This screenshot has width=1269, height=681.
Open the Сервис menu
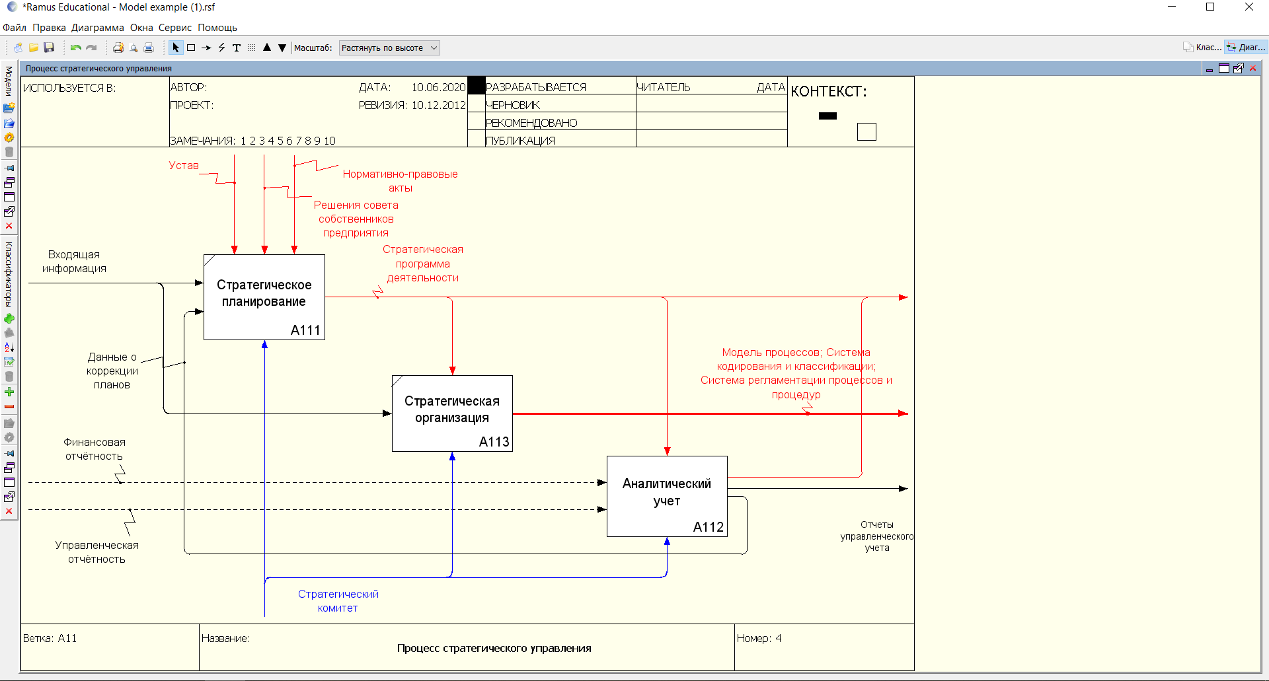[x=174, y=28]
